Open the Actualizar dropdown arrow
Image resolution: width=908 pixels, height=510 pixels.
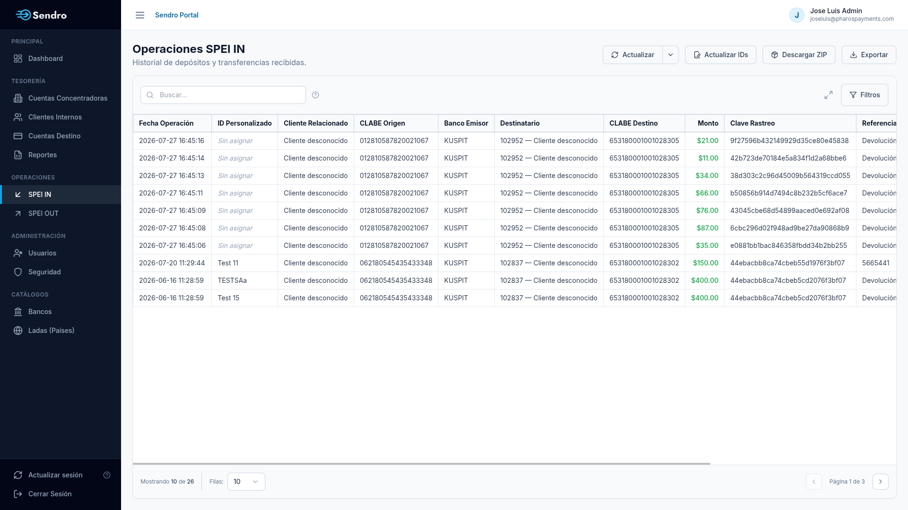(671, 55)
